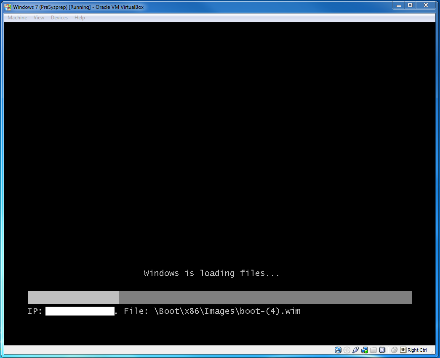Maximize the VirtualBox VM window
Viewport: 440px width, 358px height.
(x=410, y=5)
